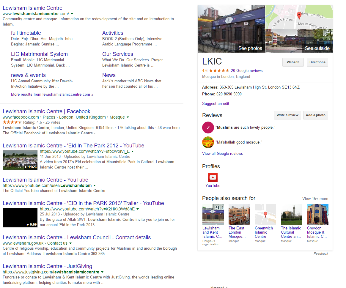The width and height of the screenshot is (346, 288).
Task: Open Lewisham Islamic Centre Facebook result
Action: click(46, 111)
